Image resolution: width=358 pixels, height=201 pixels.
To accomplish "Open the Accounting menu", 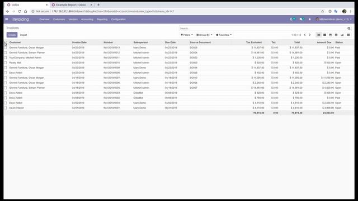I will click(x=87, y=20).
